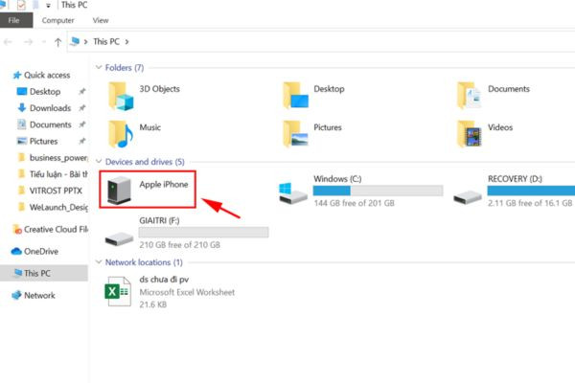This screenshot has width=575, height=383.
Task: Click the Network icon in sidebar
Action: pos(16,295)
